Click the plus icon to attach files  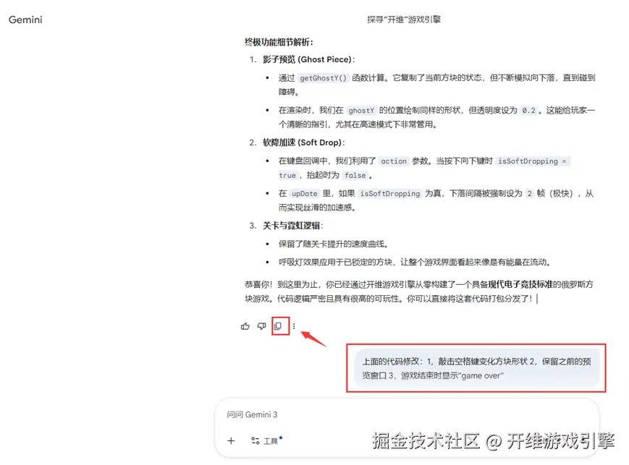click(x=231, y=440)
